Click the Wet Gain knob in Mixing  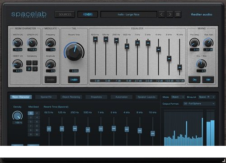208,42
